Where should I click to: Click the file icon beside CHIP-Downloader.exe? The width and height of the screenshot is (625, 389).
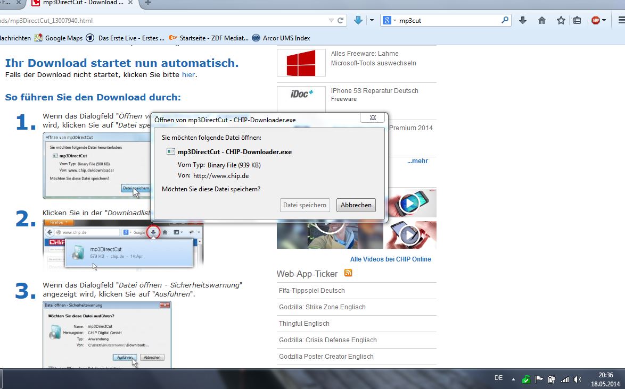coord(170,151)
